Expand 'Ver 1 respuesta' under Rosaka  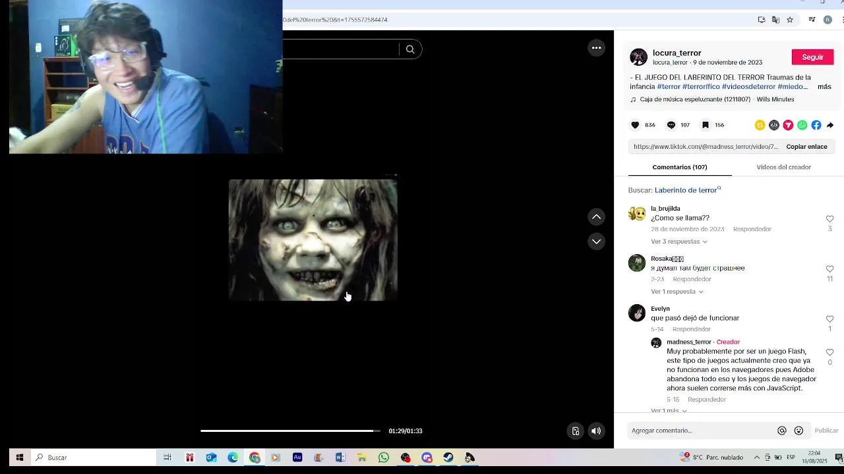[677, 292]
